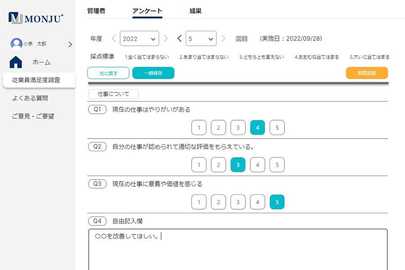Go to the next year arrow
Image resolution: width=405 pixels, height=270 pixels.
166,39
